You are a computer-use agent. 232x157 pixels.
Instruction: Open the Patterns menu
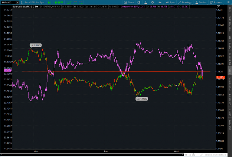(216, 2)
